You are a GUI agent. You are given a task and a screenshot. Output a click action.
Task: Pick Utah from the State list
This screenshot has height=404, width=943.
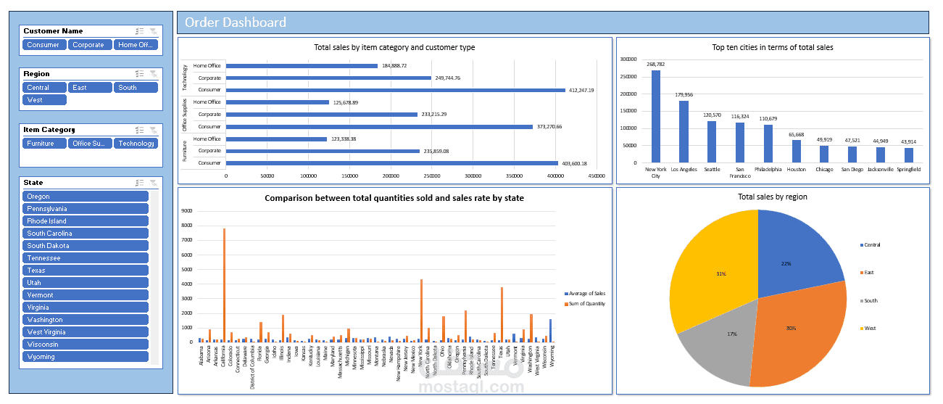point(86,283)
